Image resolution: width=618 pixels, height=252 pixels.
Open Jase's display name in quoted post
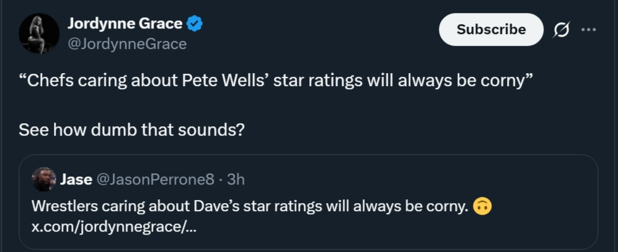click(76, 180)
